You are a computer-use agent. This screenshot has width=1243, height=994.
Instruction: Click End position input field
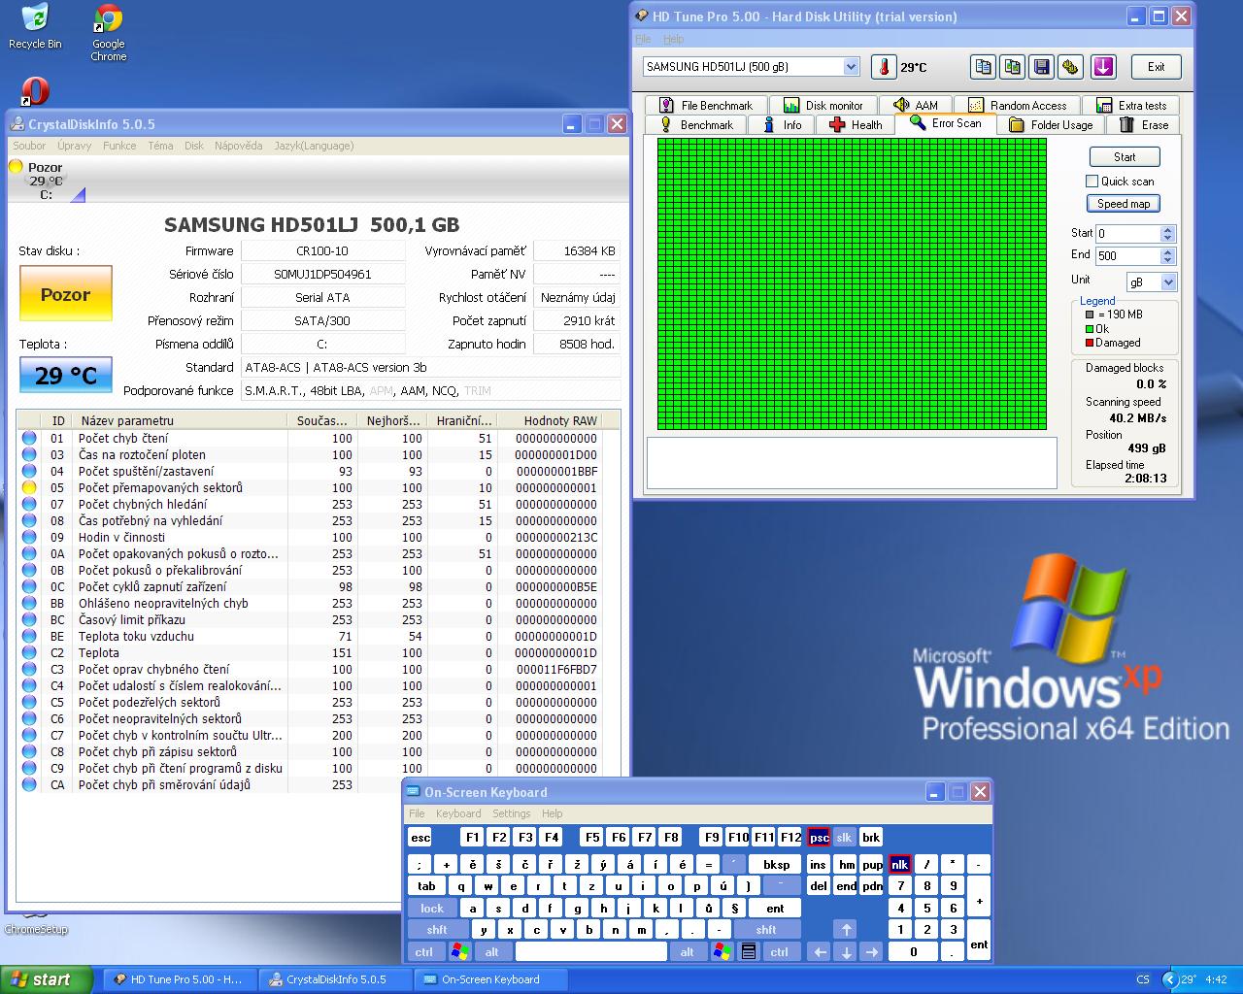(1127, 255)
